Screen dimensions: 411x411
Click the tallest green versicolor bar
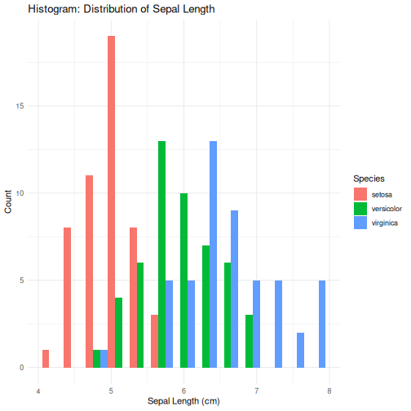tap(161, 254)
